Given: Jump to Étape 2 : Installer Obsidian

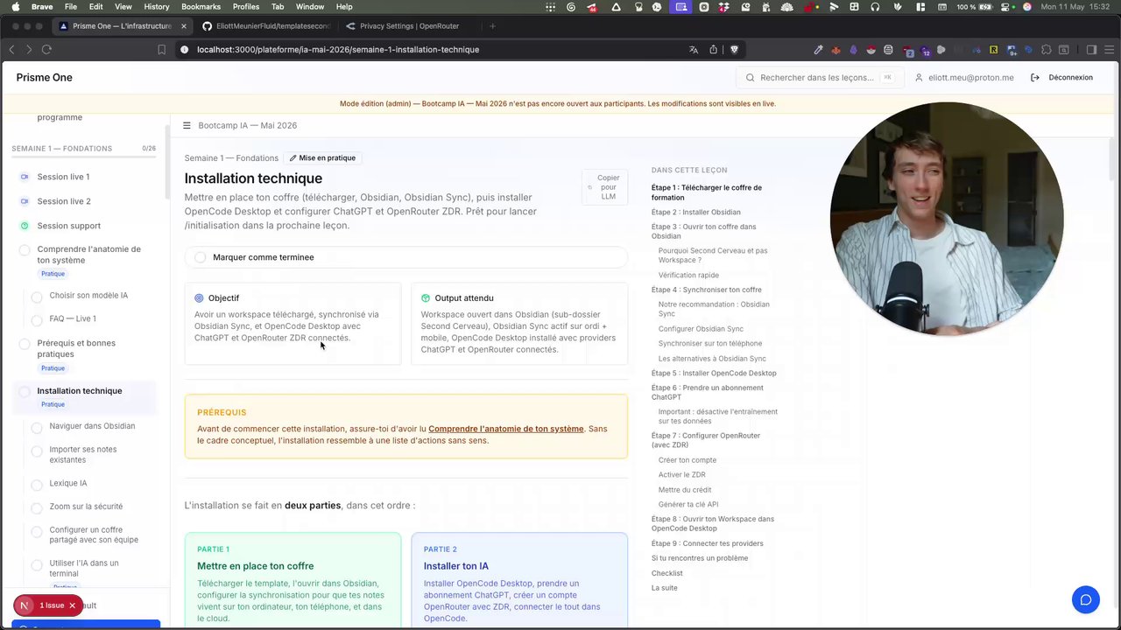Looking at the screenshot, I should click(x=696, y=213).
